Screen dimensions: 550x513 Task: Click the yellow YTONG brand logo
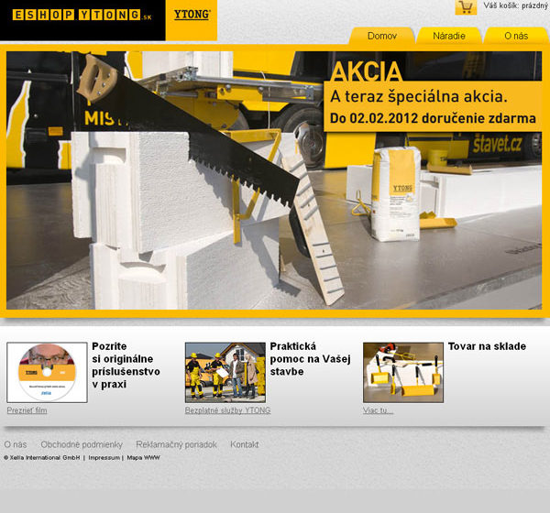point(192,16)
